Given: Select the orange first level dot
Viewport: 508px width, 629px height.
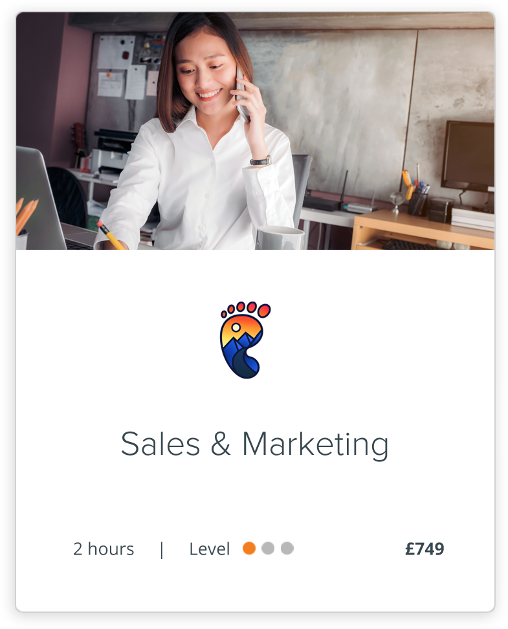Looking at the screenshot, I should pyautogui.click(x=248, y=548).
